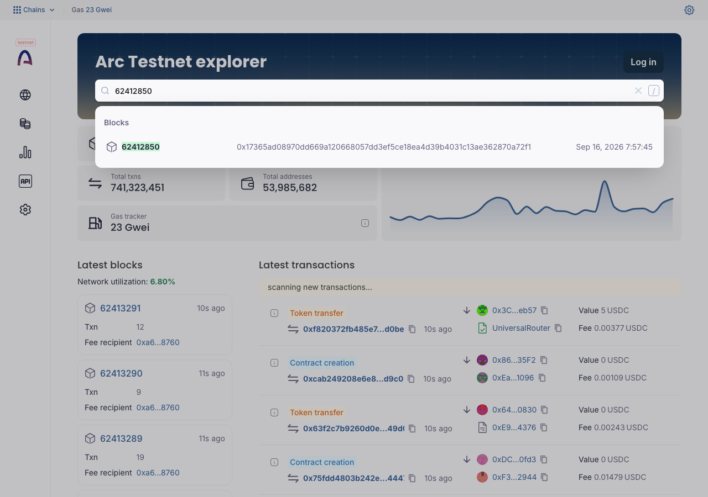708x497 pixels.
Task: Open fee recipient 0xa6...8760 for block 62413289
Action: click(x=158, y=473)
